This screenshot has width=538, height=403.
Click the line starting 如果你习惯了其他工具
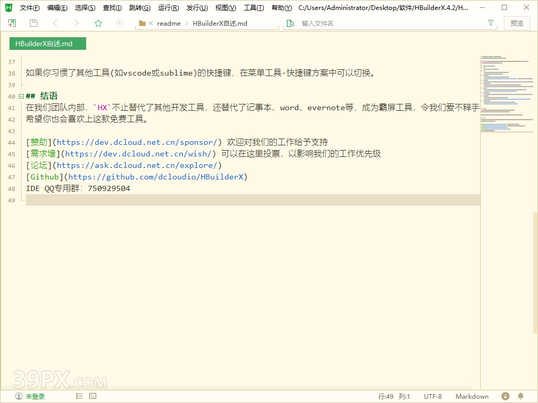click(x=201, y=73)
